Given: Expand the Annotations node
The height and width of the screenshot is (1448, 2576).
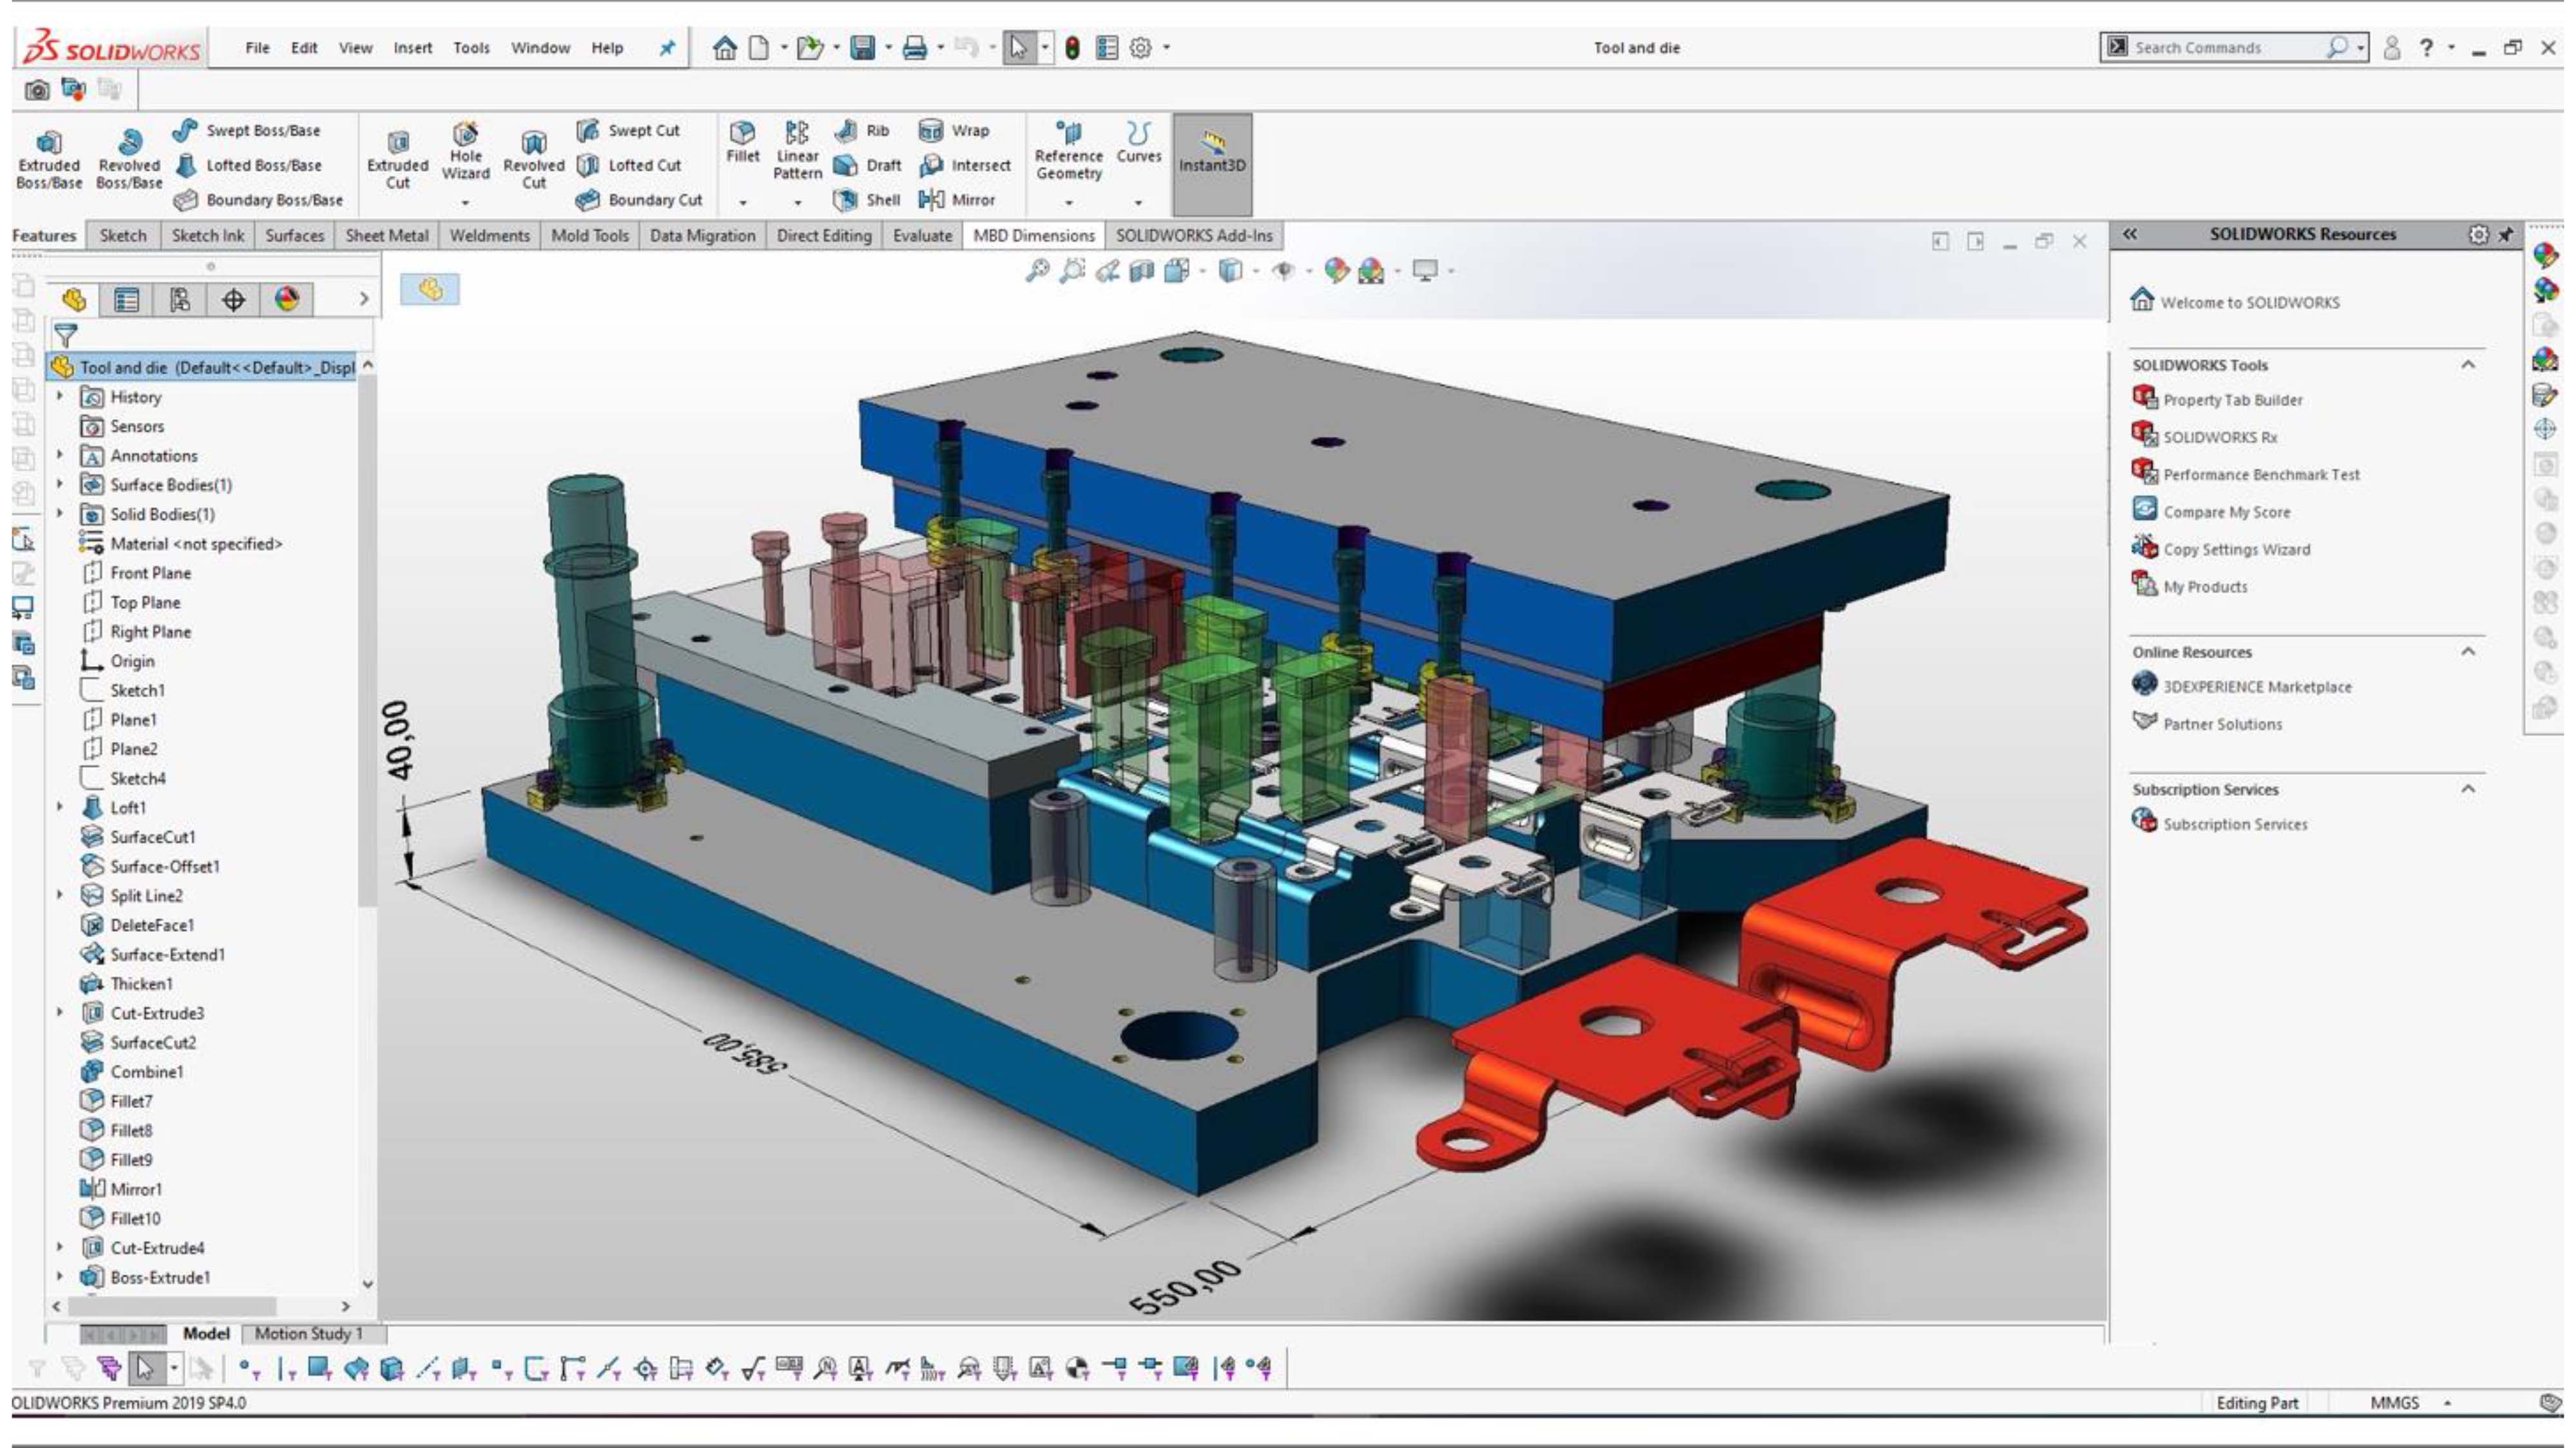Looking at the screenshot, I should [60, 456].
